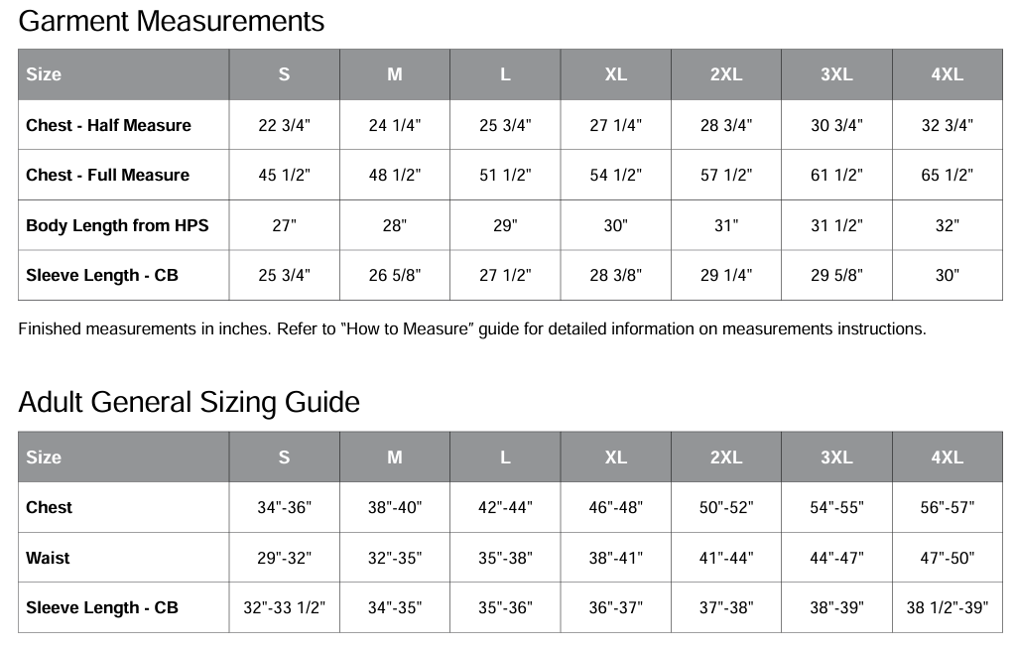Viewport: 1015px width, 650px height.
Task: Select the 31 1/2" body length cell
Action: coord(836,225)
